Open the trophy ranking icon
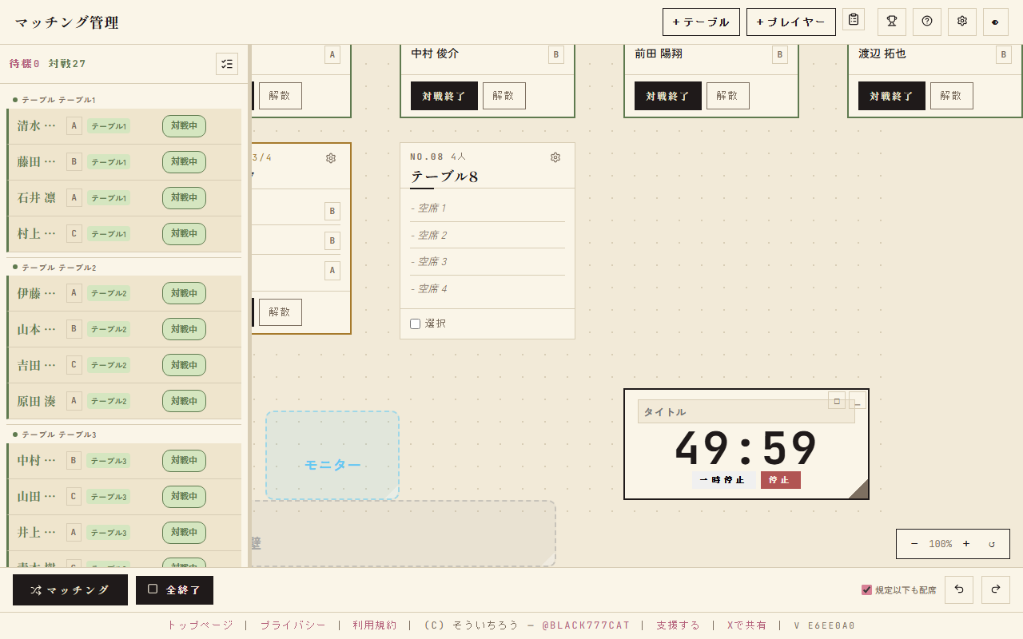Screen dimensions: 1023x639 coord(892,22)
